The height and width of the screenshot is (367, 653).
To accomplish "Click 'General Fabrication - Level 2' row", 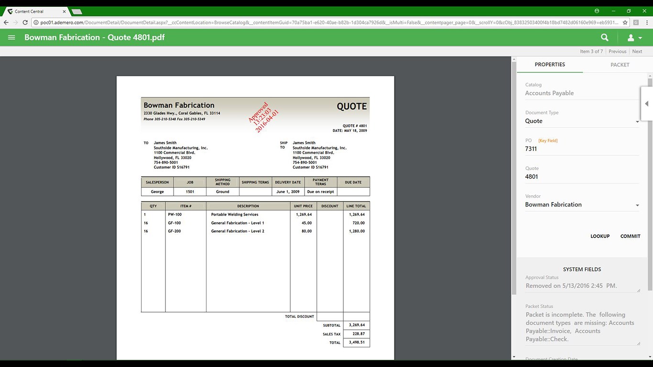I will tap(238, 231).
